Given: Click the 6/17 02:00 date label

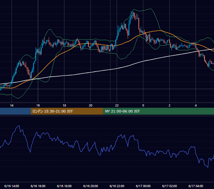Looking at the screenshot, I should 170,186.
